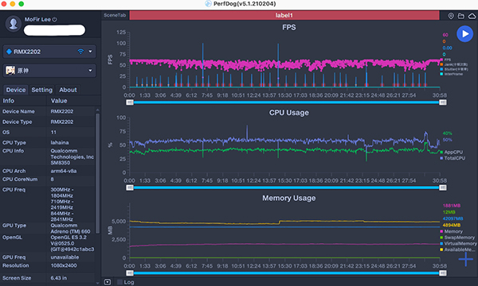Select the OS row label
The height and width of the screenshot is (286, 478).
[6, 132]
